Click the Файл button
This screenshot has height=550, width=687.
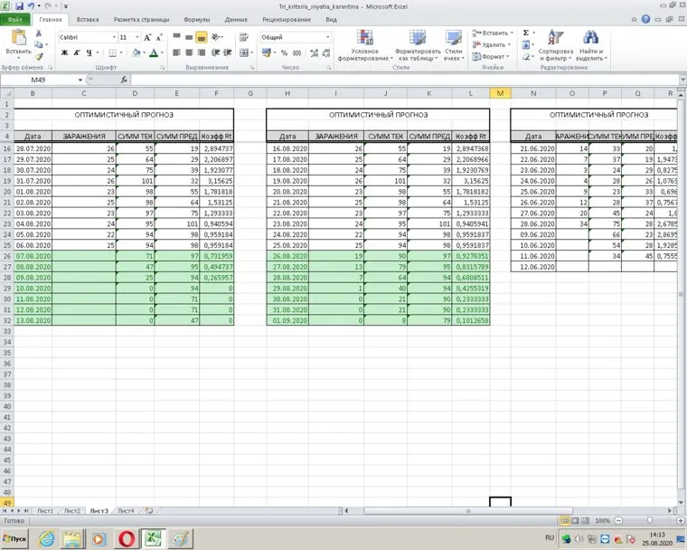17,18
